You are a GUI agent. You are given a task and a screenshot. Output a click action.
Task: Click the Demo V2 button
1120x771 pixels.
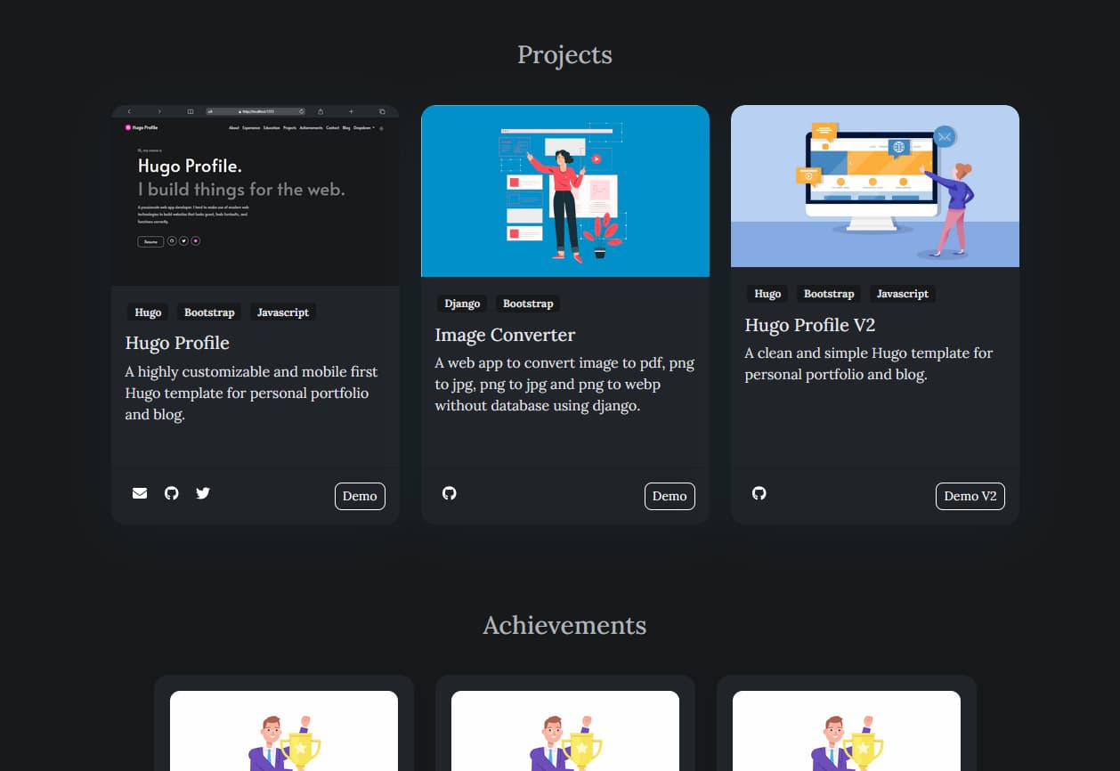coord(970,496)
